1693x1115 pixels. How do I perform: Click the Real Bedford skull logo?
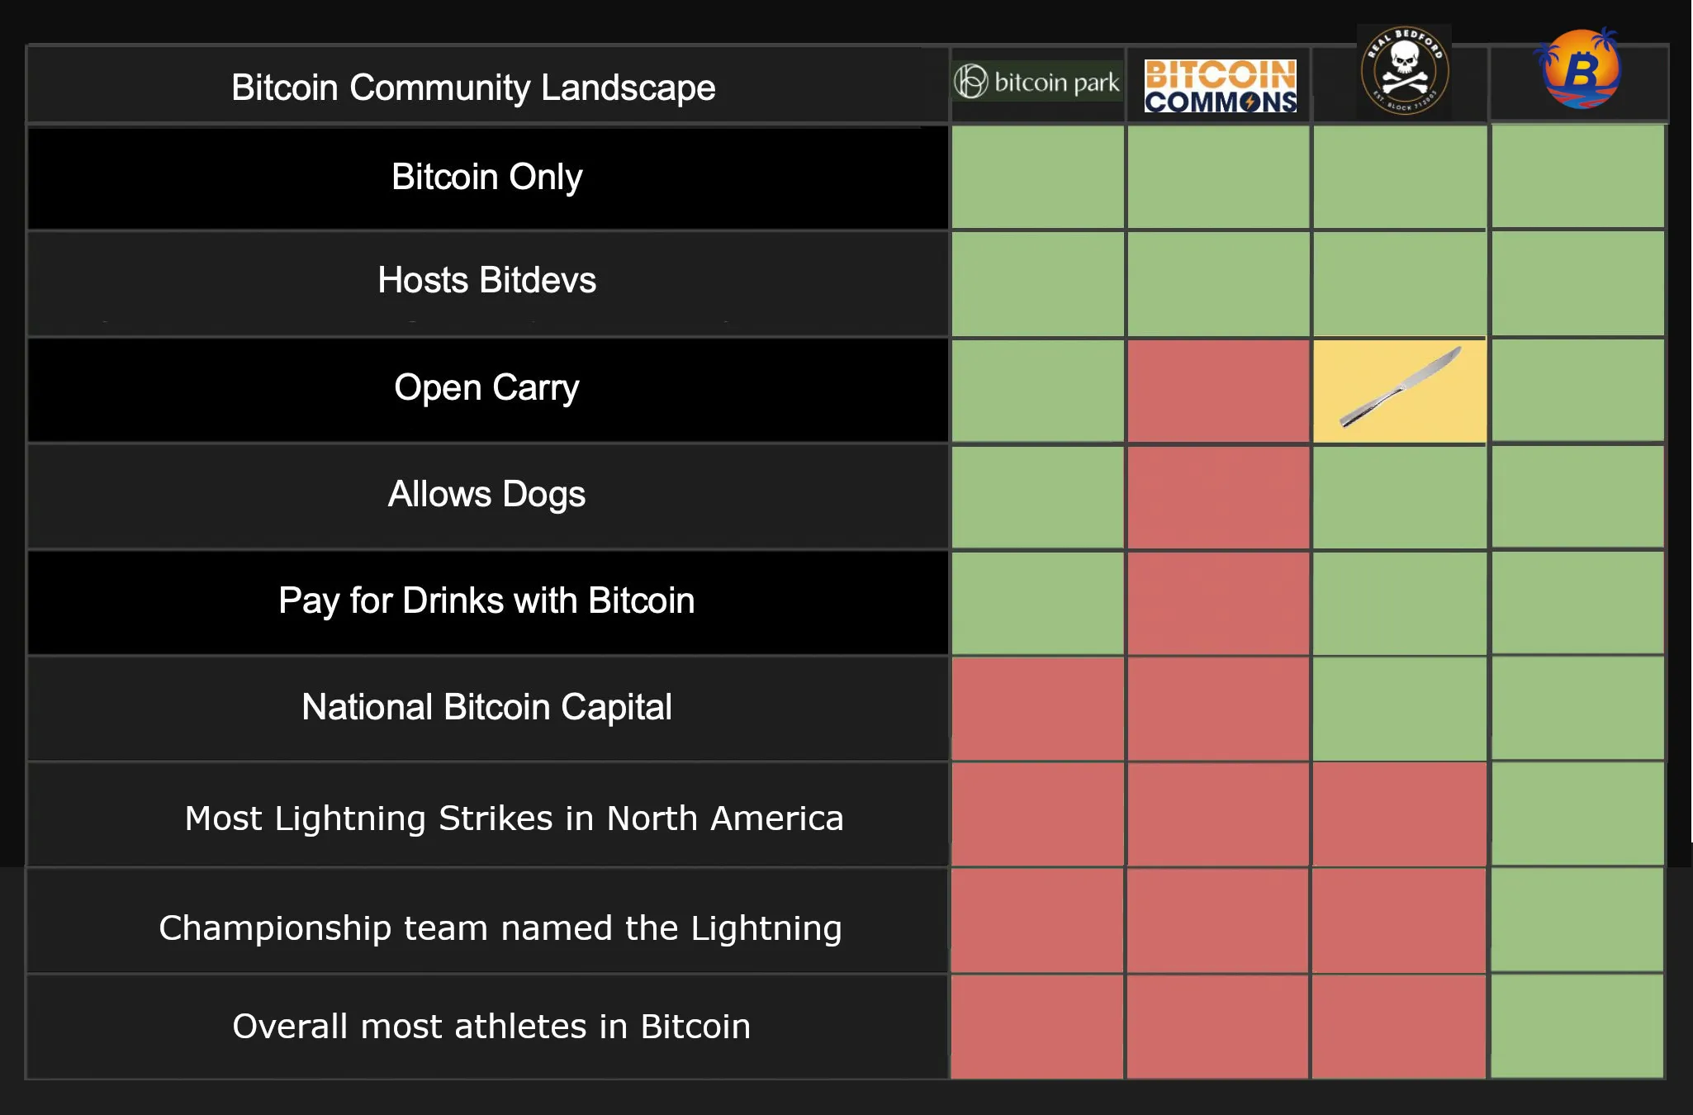click(1404, 72)
